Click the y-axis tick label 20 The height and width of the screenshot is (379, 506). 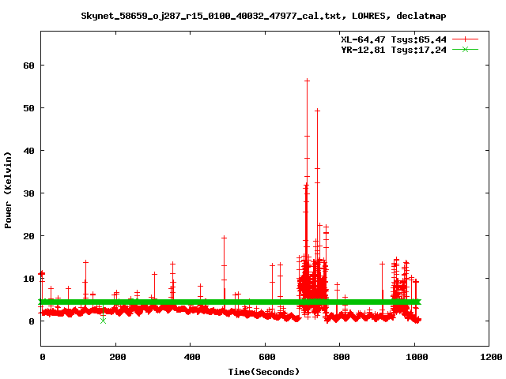click(28, 236)
